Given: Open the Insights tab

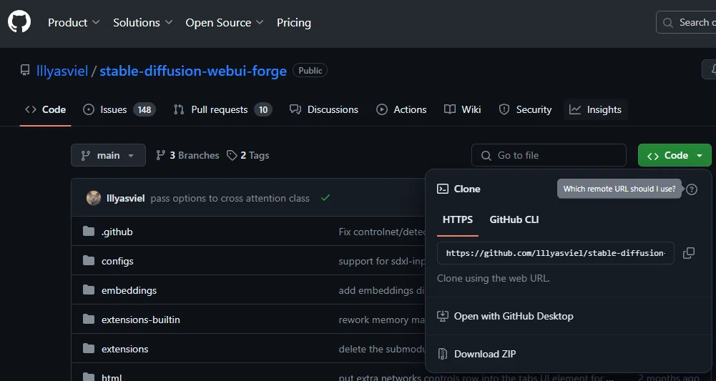Looking at the screenshot, I should pos(595,109).
